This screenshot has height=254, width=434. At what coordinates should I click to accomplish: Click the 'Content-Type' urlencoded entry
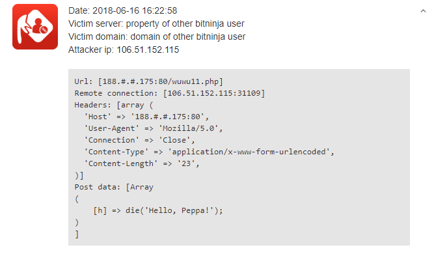click(210, 152)
